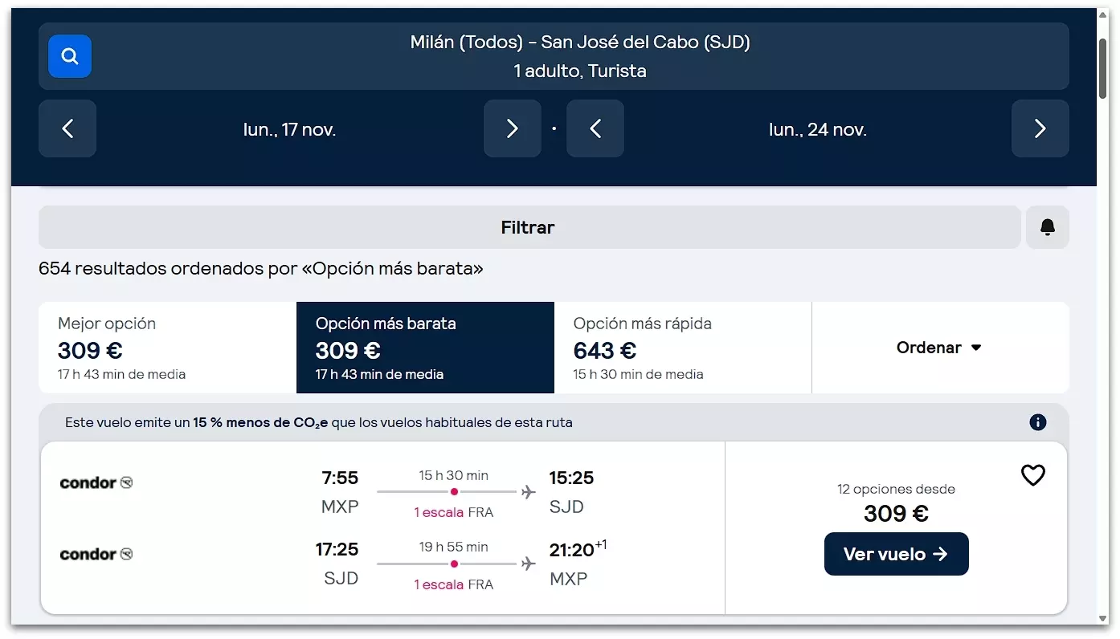Click the return Condor airline logo
Image resolution: width=1120 pixels, height=639 pixels.
pyautogui.click(x=96, y=554)
